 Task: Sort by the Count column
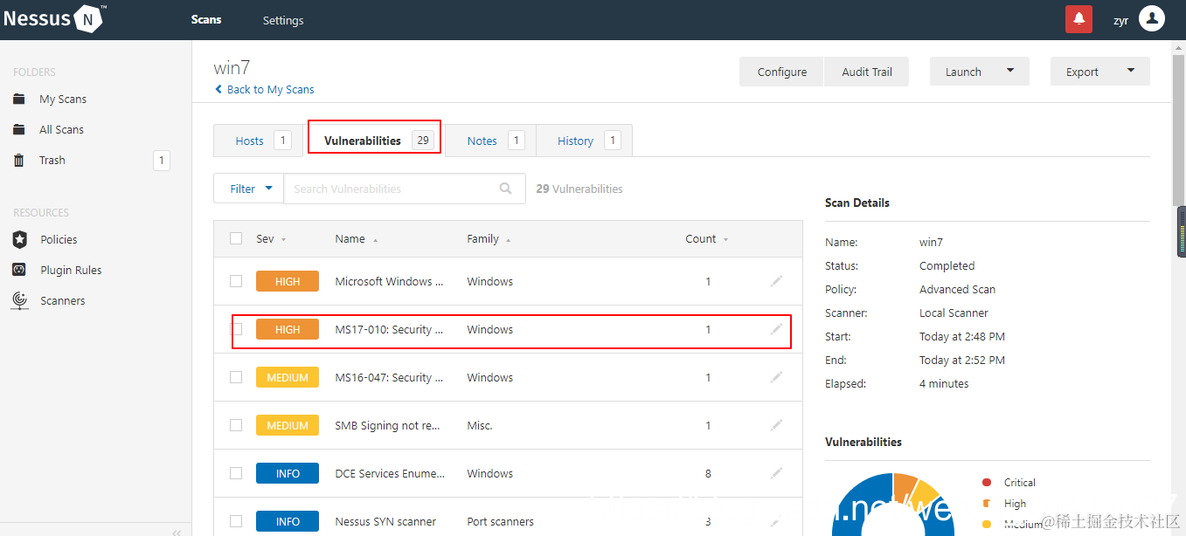point(706,238)
